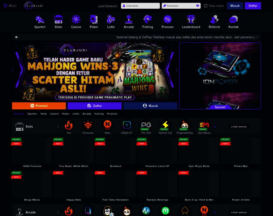The image size is (273, 216).
Task: Switch to the Beranda tab
Action: [x=19, y=114]
